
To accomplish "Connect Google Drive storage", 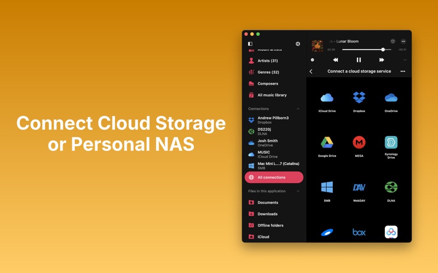I will [x=327, y=143].
